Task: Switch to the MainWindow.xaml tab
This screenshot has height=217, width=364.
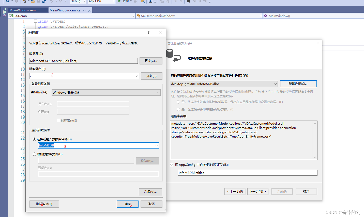Action: click(24, 10)
